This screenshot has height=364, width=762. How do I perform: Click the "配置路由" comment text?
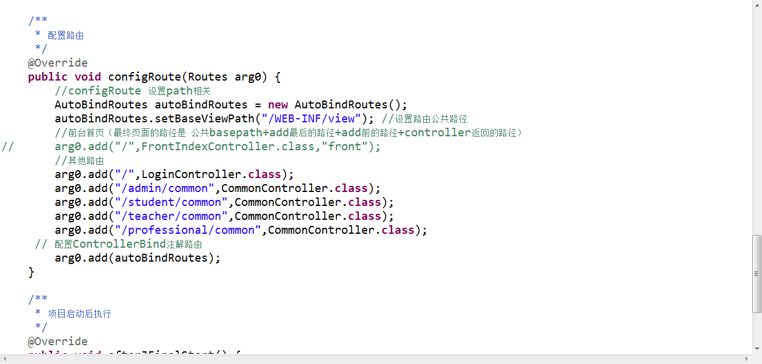(x=65, y=35)
